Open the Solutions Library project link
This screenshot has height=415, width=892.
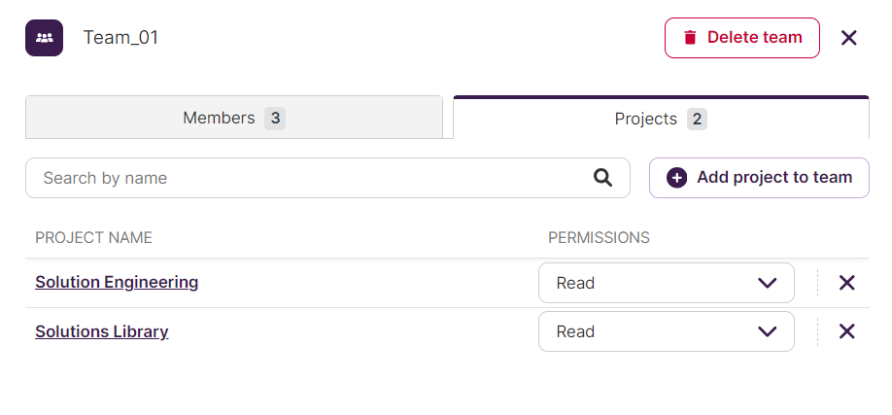(102, 331)
